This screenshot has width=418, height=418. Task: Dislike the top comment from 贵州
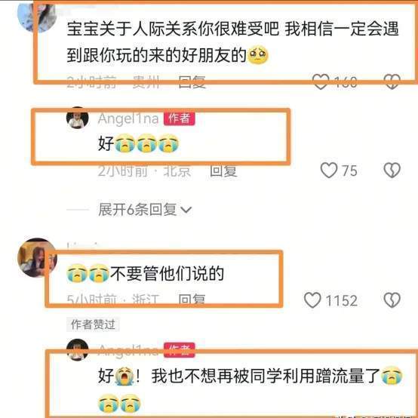pos(392,81)
